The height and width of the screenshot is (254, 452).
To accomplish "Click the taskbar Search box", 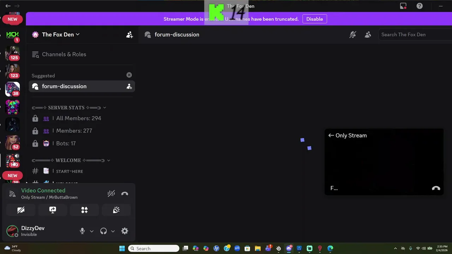I will click(x=154, y=249).
